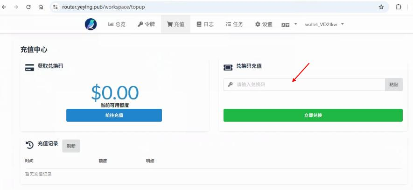Click the browser home icon
Screen dimensions: 413x190
coord(41,7)
